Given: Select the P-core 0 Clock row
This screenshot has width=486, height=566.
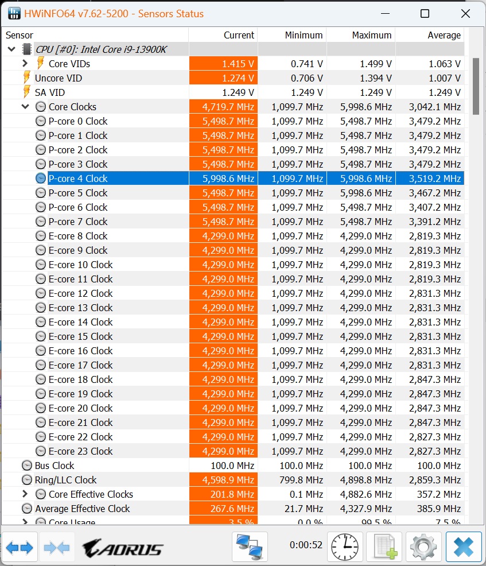Looking at the screenshot, I should 233,121.
